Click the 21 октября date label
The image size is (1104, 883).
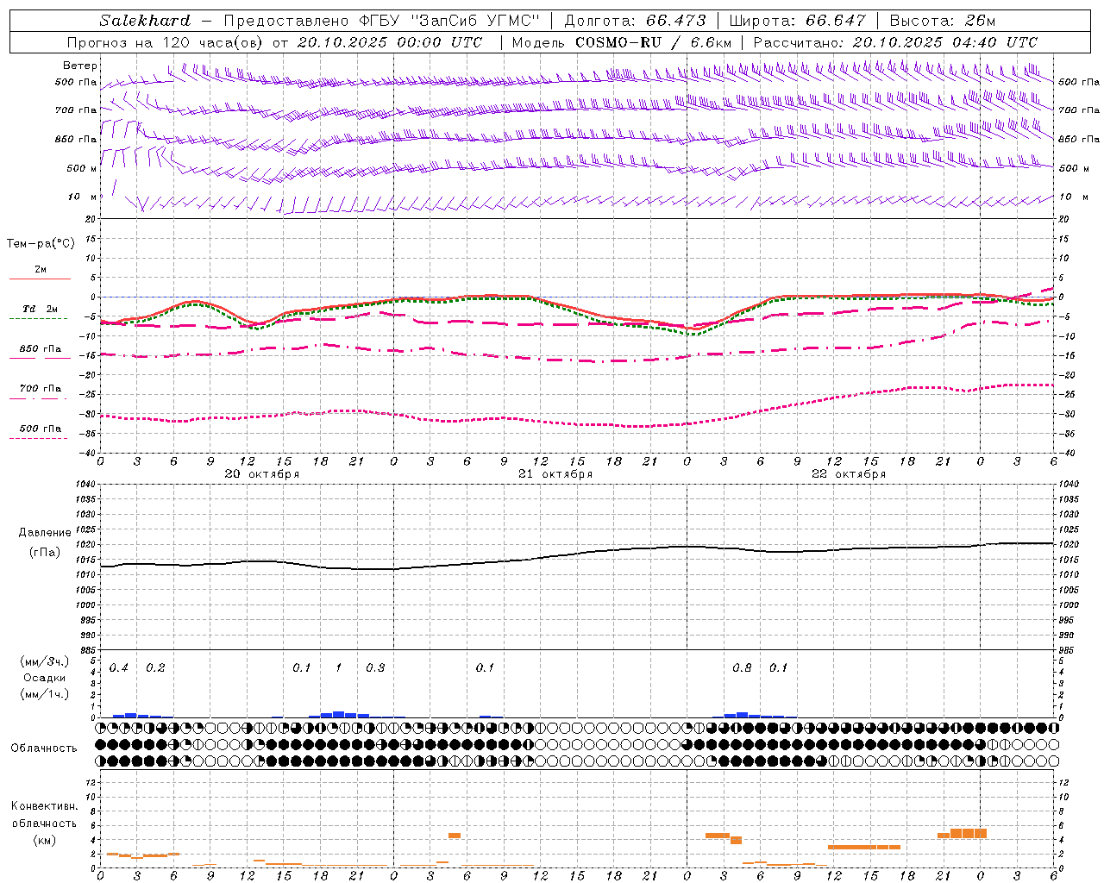(x=555, y=474)
